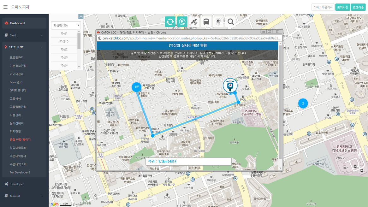The height and width of the screenshot is (207, 368).
Task: Open 지점관리 in the sidebar
Action: pyautogui.click(x=15, y=115)
